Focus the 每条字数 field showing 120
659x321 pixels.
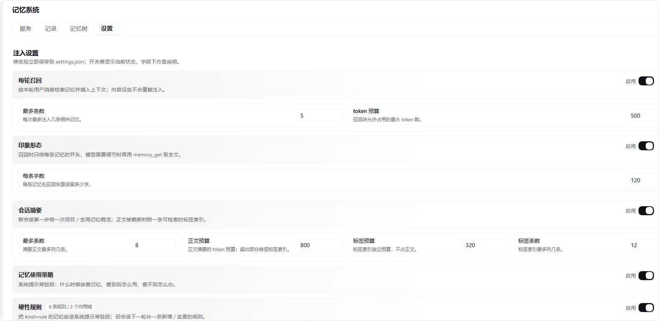(x=643, y=180)
